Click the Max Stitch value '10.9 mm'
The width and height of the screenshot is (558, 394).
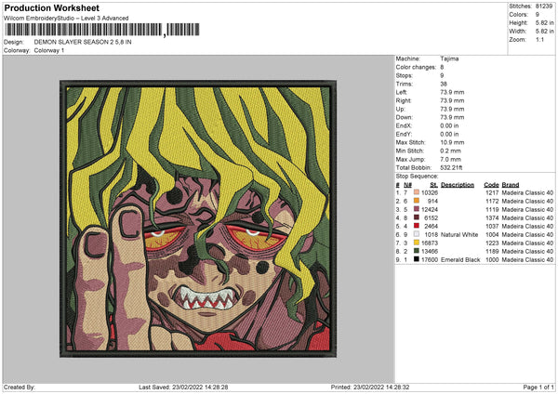[452, 142]
